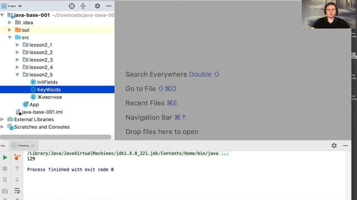Rerun program with green play icon

click(x=5, y=157)
